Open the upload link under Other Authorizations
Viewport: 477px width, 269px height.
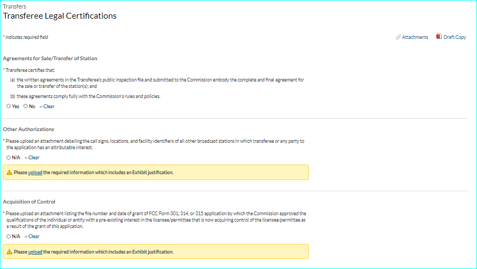[x=35, y=173]
